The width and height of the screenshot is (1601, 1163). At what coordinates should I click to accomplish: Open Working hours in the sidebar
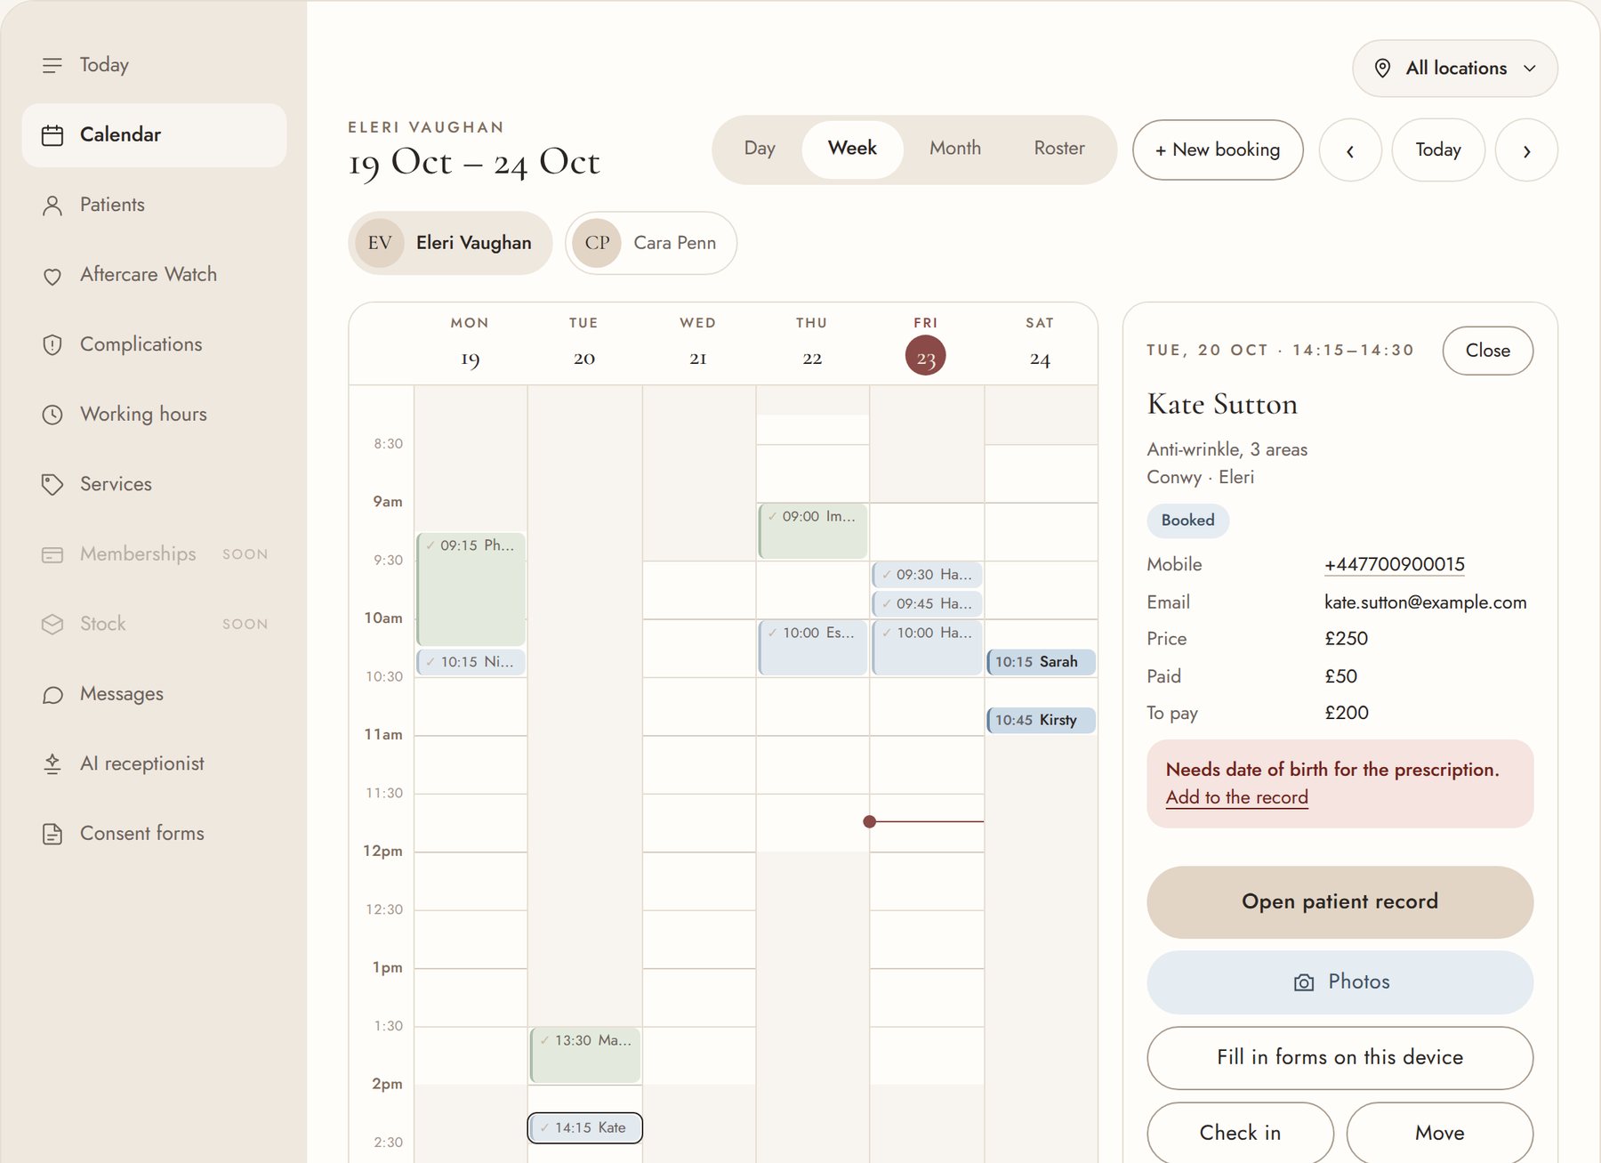(x=154, y=415)
